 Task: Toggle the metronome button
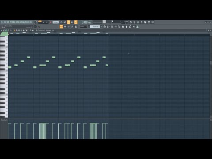click(61, 22)
